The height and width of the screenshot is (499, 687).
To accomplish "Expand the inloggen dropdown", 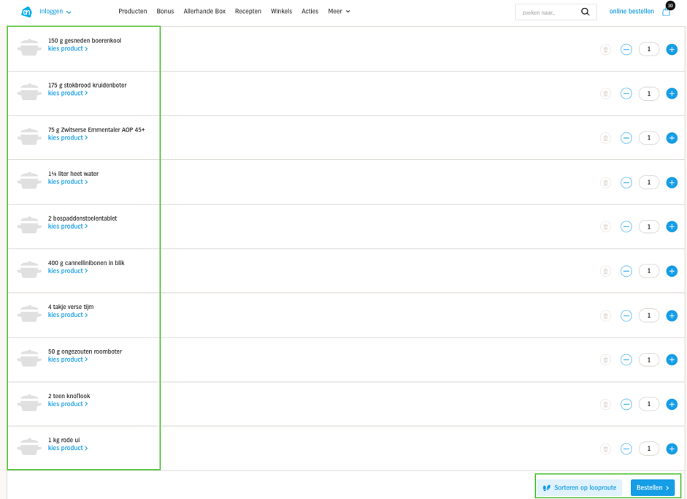I will [55, 12].
